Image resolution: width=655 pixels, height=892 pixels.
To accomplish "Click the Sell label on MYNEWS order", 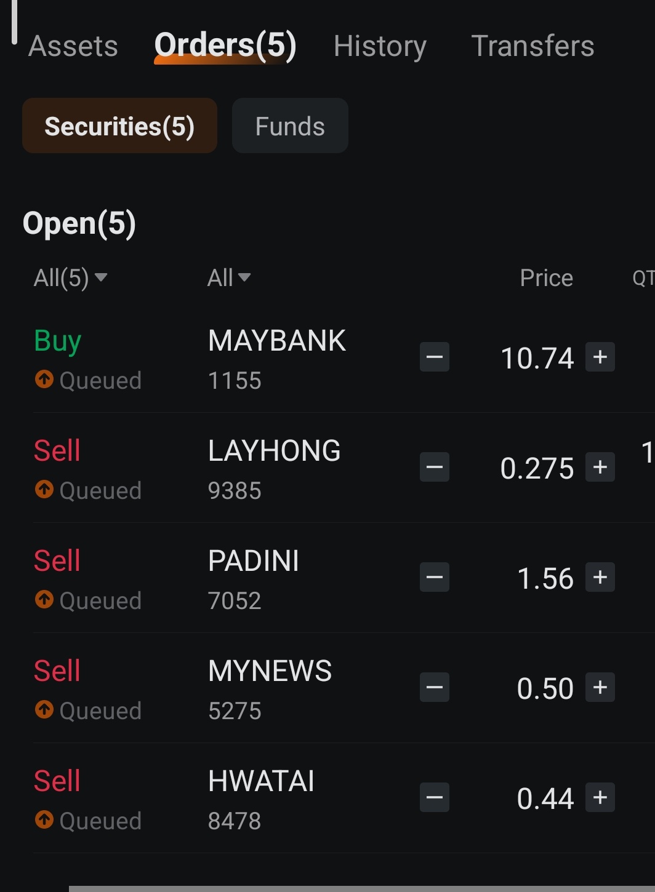I will (x=57, y=671).
